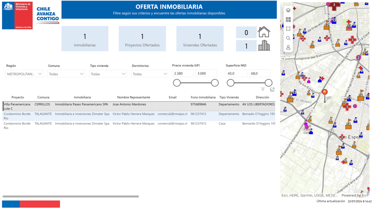Image resolution: width=376 pixels, height=212 pixels.
Task: Click the minimum surface field showing 43,0
Action: [x=236, y=73]
